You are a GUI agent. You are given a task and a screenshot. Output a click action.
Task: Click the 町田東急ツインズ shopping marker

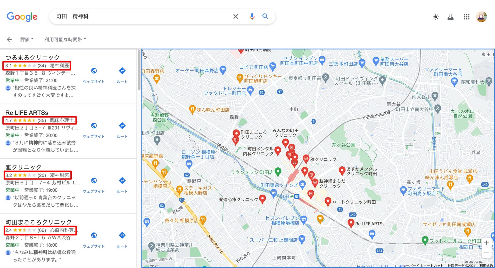[302, 184]
